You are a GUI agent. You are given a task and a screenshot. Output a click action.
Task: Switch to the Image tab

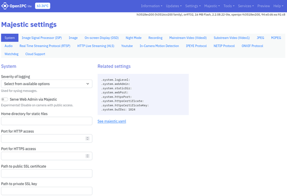coord(73,38)
